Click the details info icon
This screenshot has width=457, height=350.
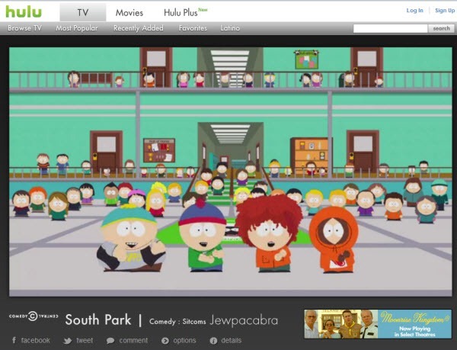[213, 341]
